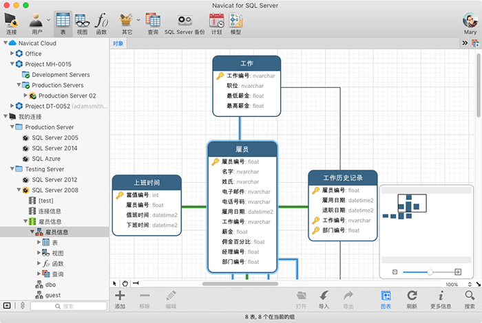
Task: Collapse the Project MH-0015 node
Action: click(12, 64)
